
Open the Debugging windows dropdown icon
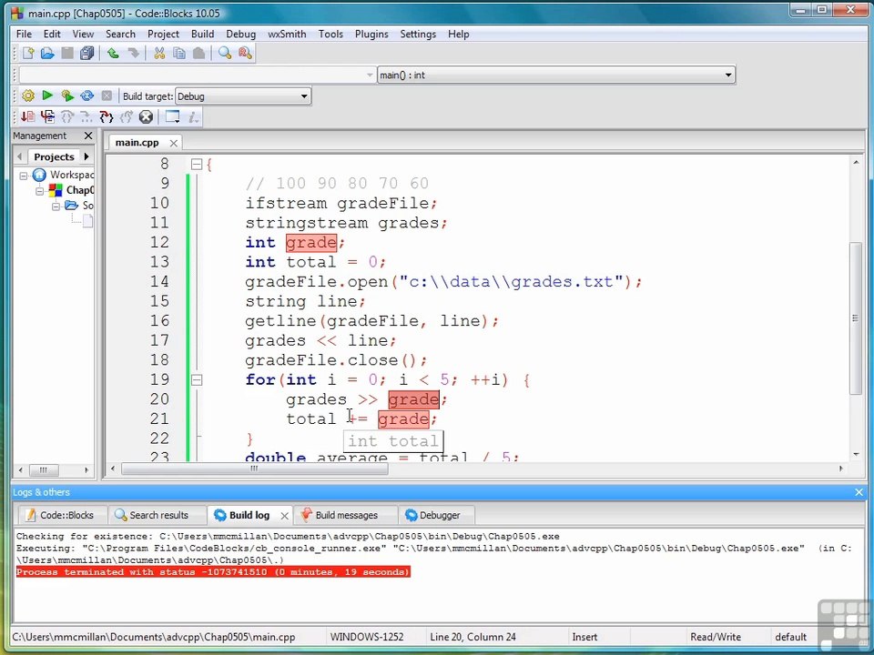pyautogui.click(x=172, y=117)
